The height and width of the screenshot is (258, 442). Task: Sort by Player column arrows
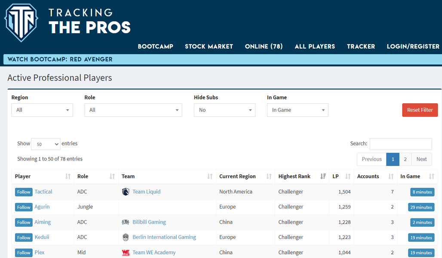[x=68, y=176]
